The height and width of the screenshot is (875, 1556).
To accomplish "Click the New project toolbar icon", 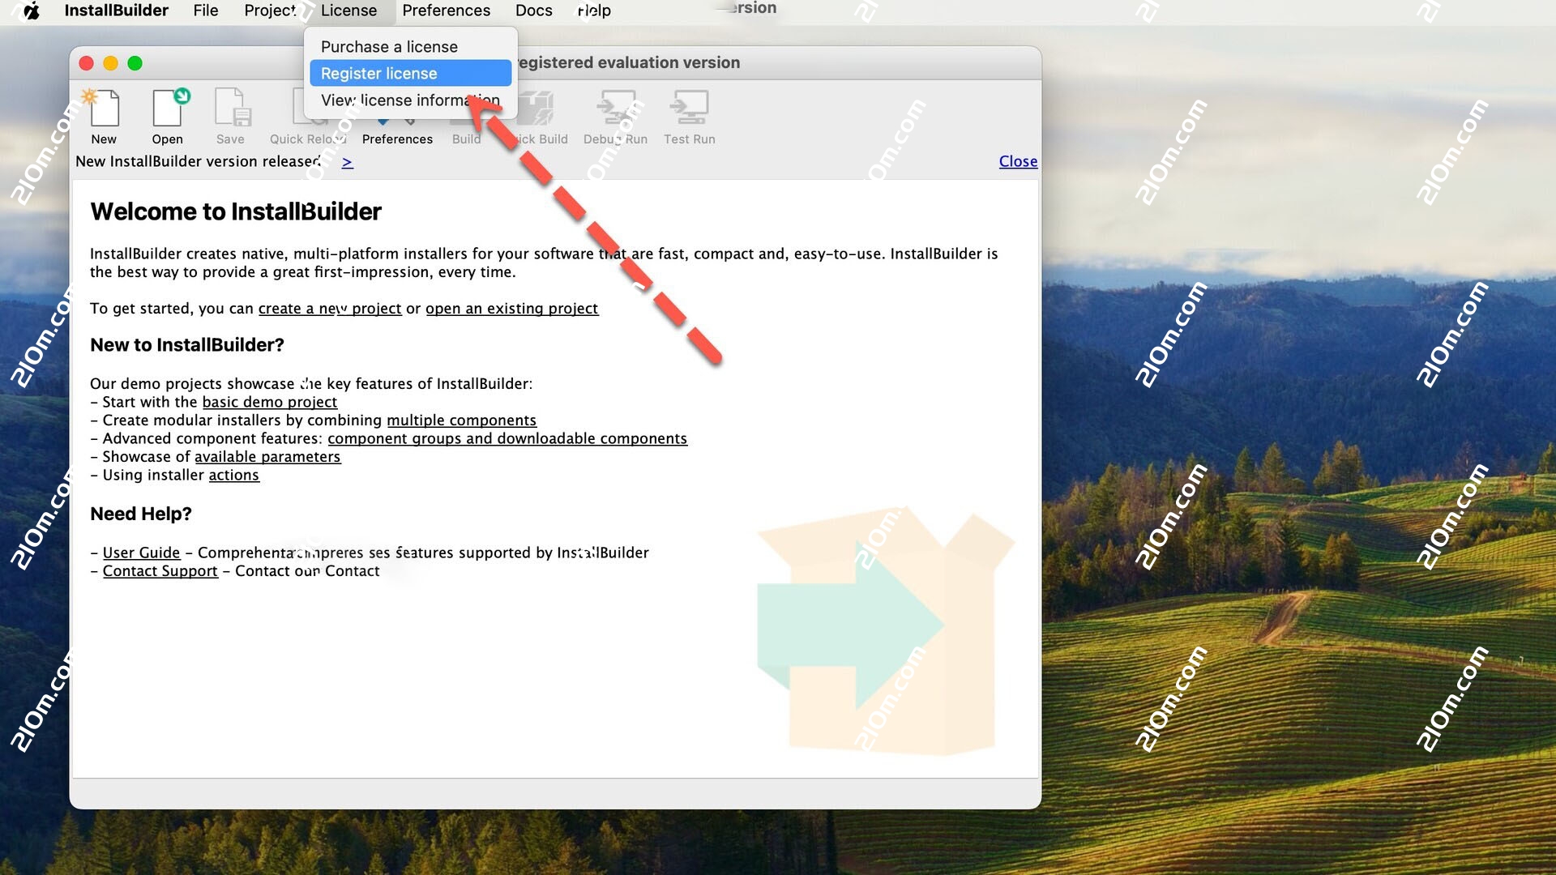I will pyautogui.click(x=104, y=108).
